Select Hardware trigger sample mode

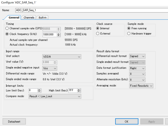[129, 34]
